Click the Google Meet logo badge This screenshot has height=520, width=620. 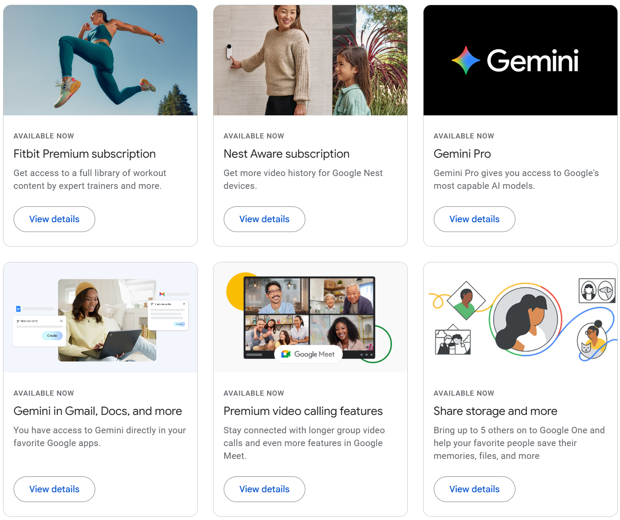coord(308,354)
